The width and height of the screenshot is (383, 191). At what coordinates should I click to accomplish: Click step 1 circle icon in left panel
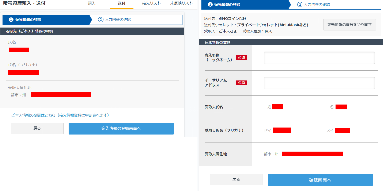coord(11,20)
